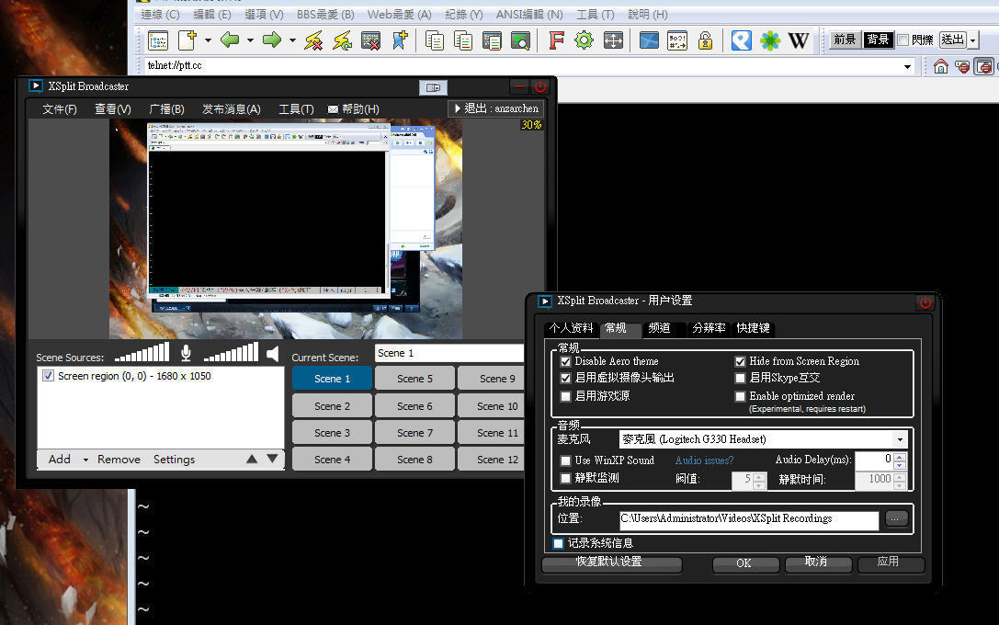Image resolution: width=999 pixels, height=625 pixels.
Task: Uncheck the Disable Aero theme checkbox
Action: (566, 362)
